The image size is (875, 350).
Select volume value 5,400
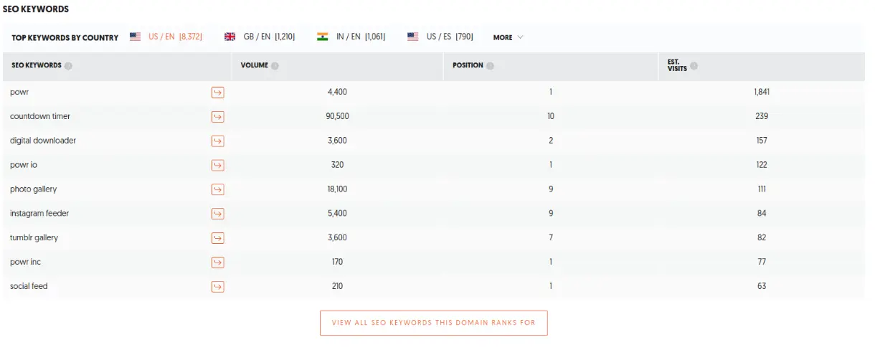point(337,214)
